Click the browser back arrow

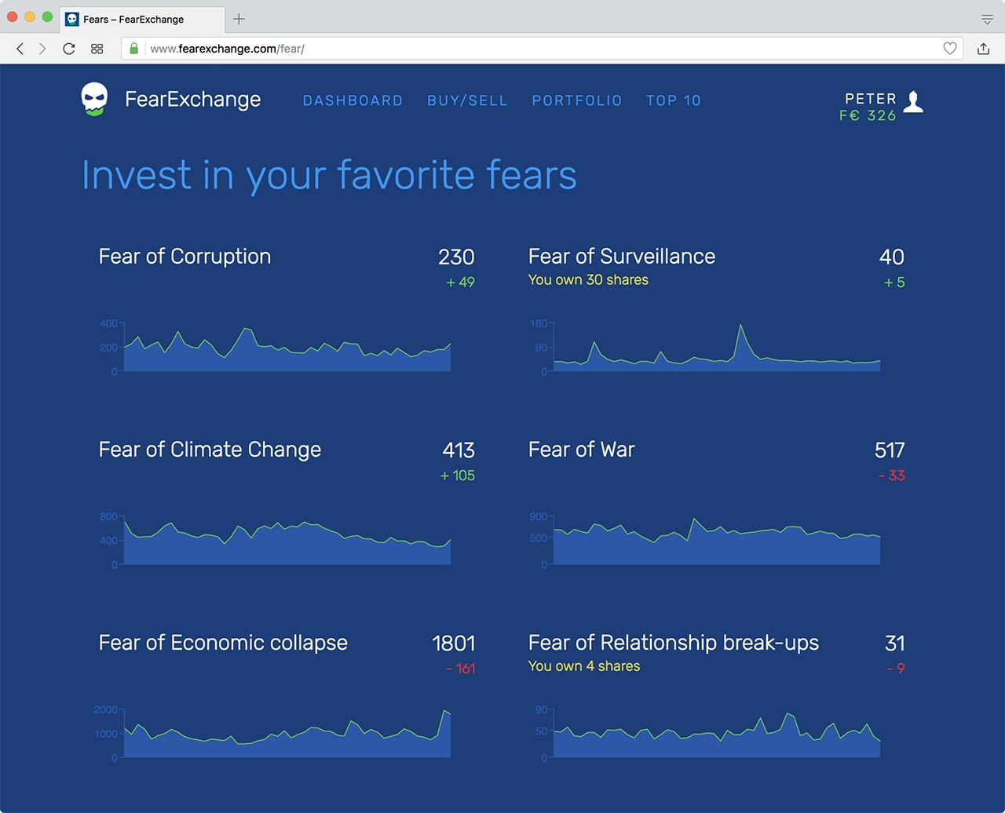pyautogui.click(x=20, y=49)
